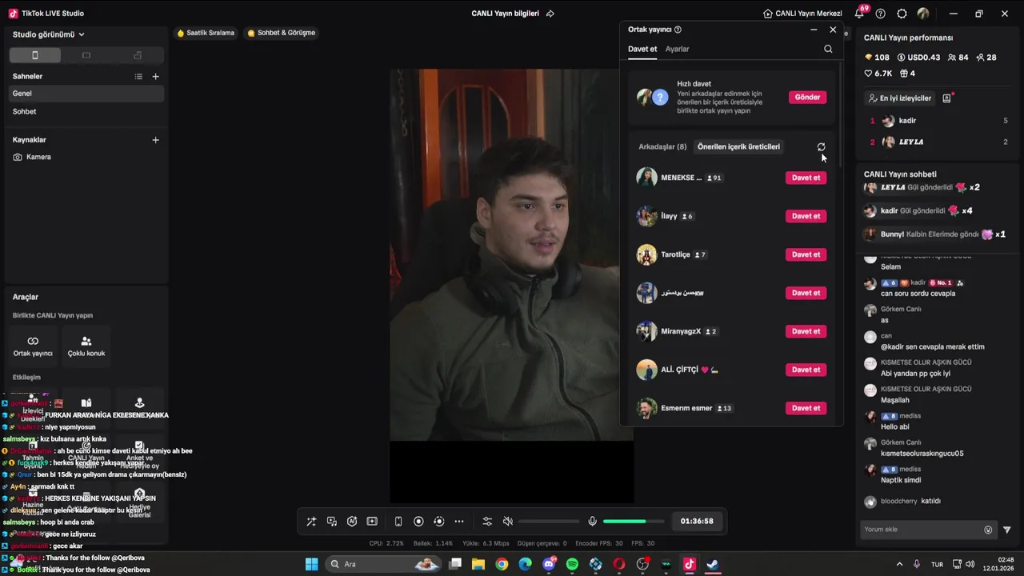Invite MENEKSE with Davet et
Screen dimensions: 1024x576
(x=806, y=178)
